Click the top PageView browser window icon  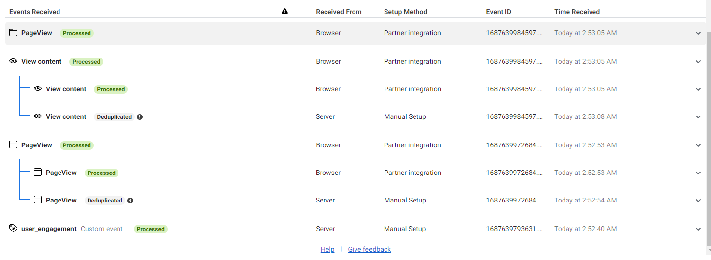13,33
